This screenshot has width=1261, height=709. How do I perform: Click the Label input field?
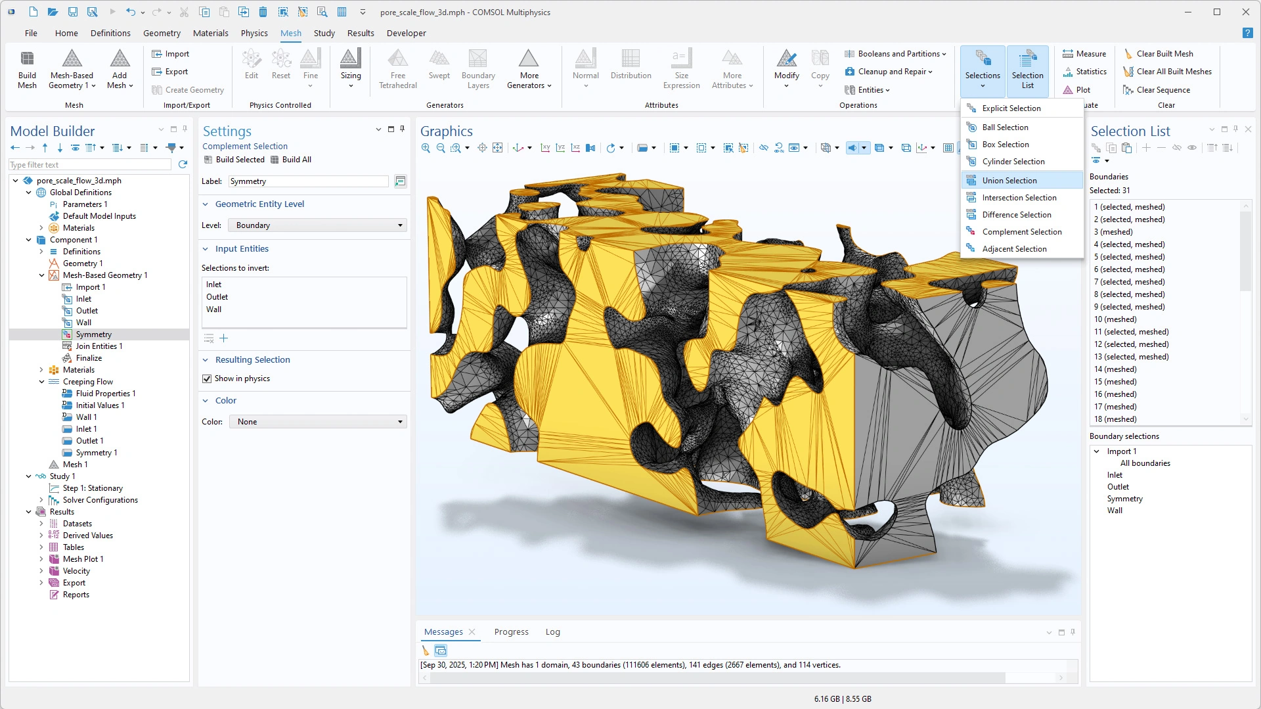click(x=308, y=181)
